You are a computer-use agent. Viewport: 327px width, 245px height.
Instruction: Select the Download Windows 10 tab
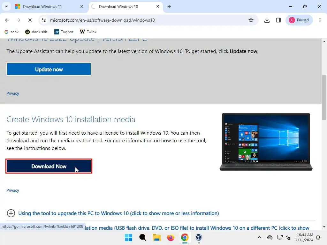[x=126, y=6]
